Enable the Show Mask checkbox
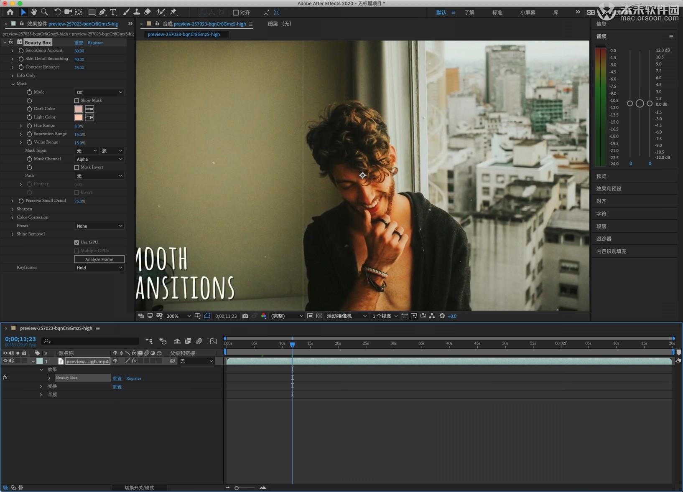 (76, 101)
